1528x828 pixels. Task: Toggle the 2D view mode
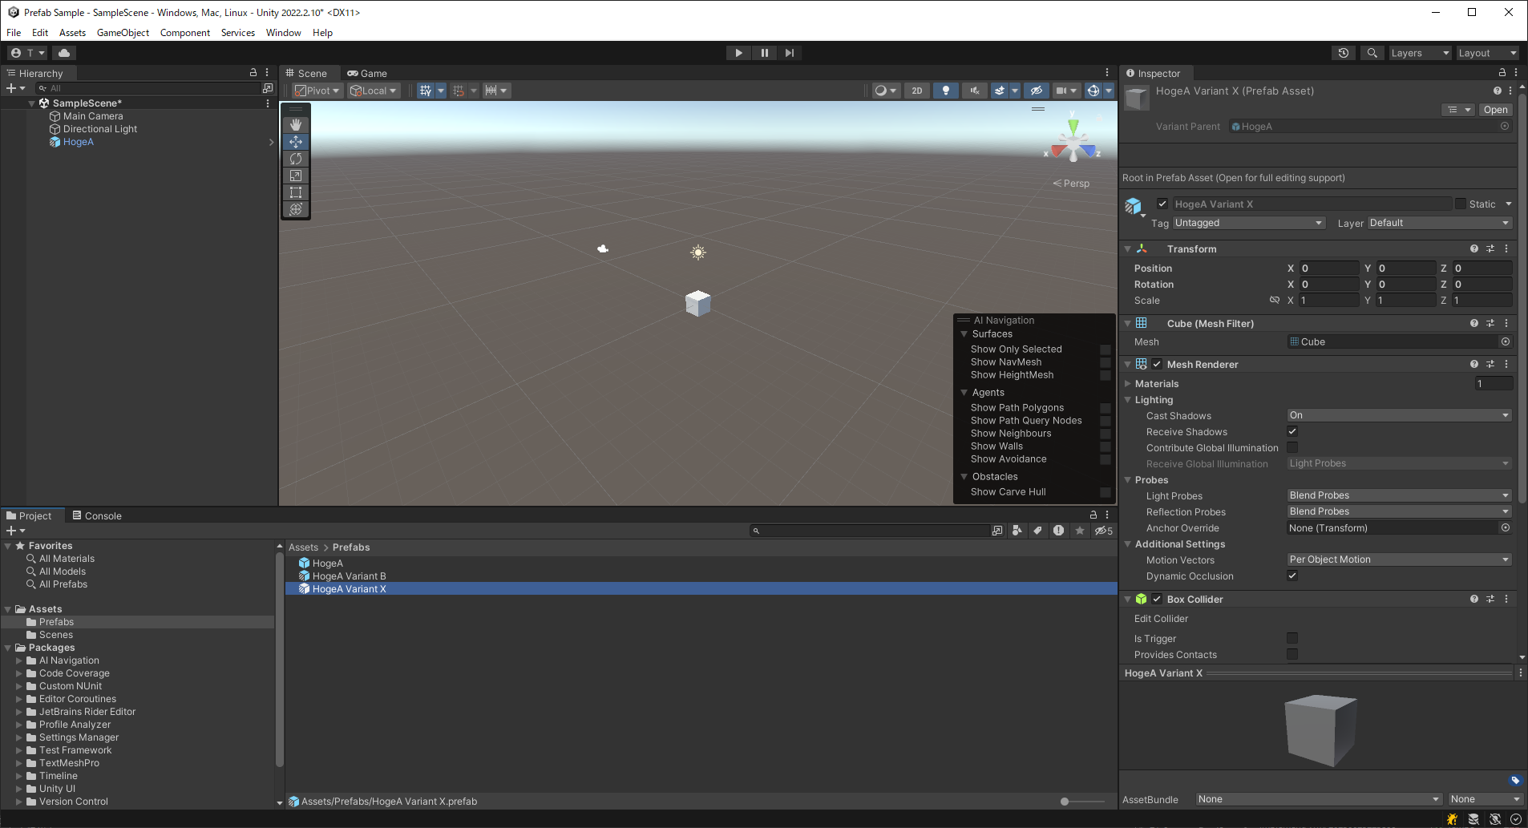917,91
